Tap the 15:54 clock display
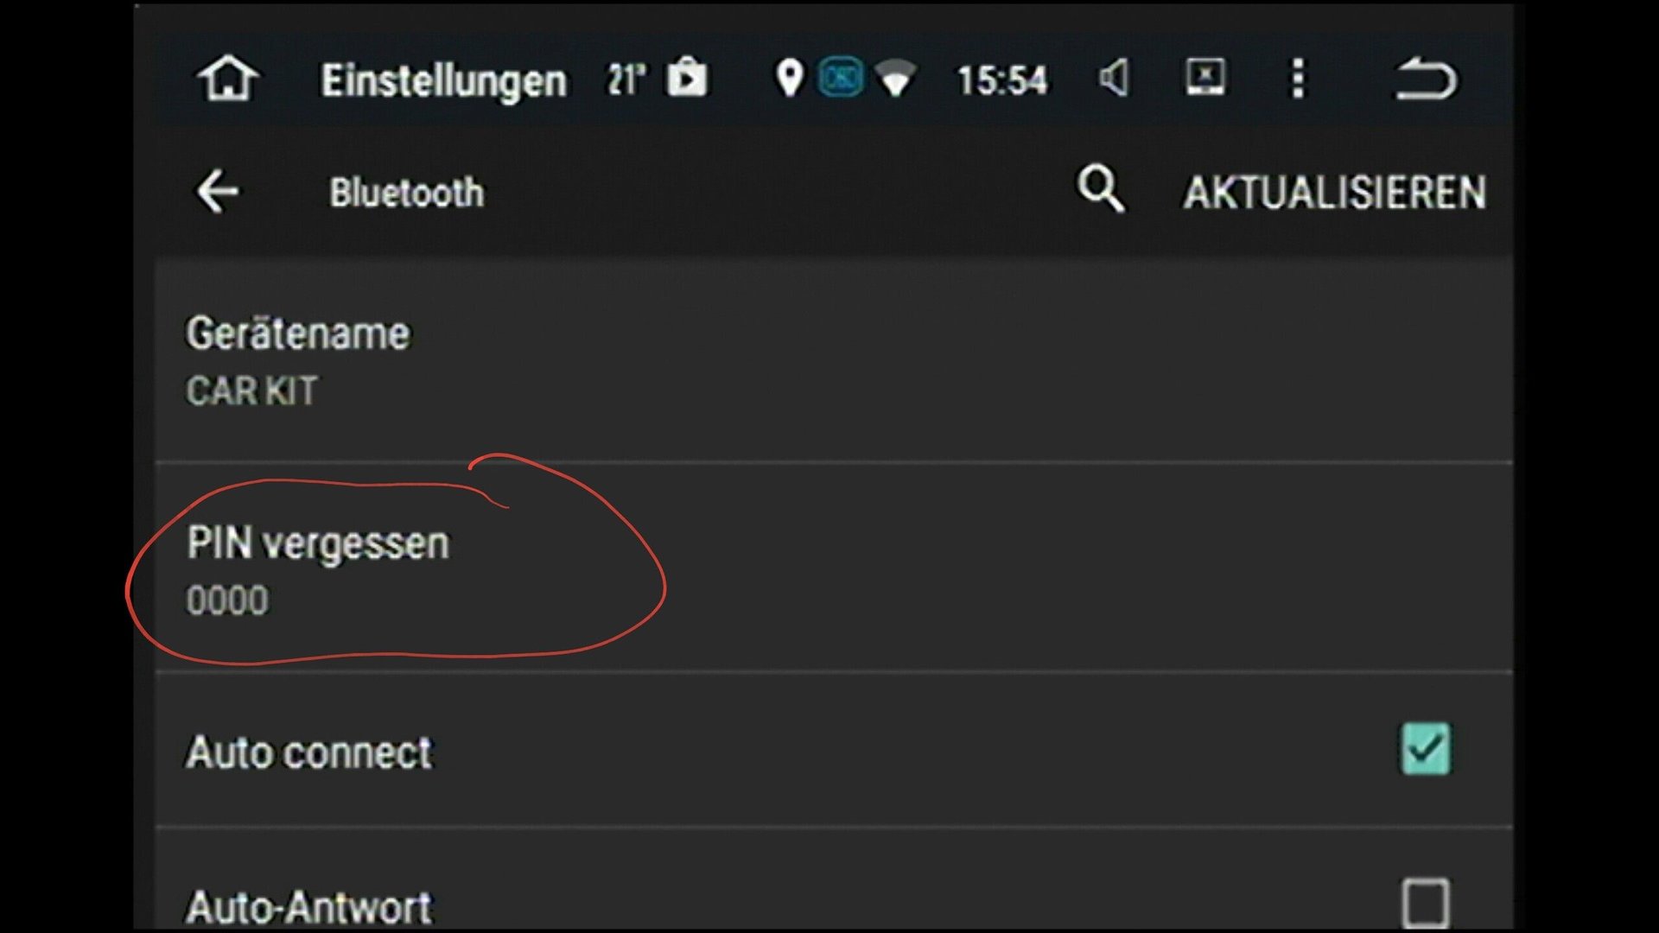 1001,80
